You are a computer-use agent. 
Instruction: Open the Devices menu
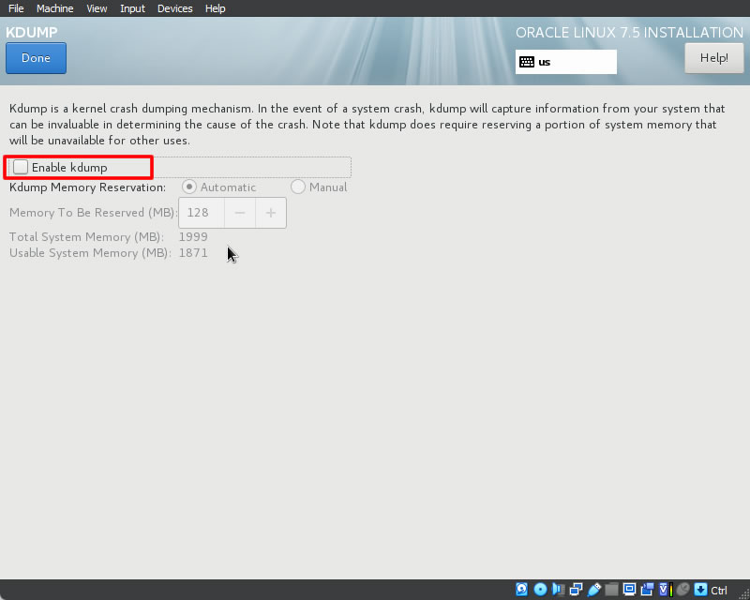tap(175, 8)
